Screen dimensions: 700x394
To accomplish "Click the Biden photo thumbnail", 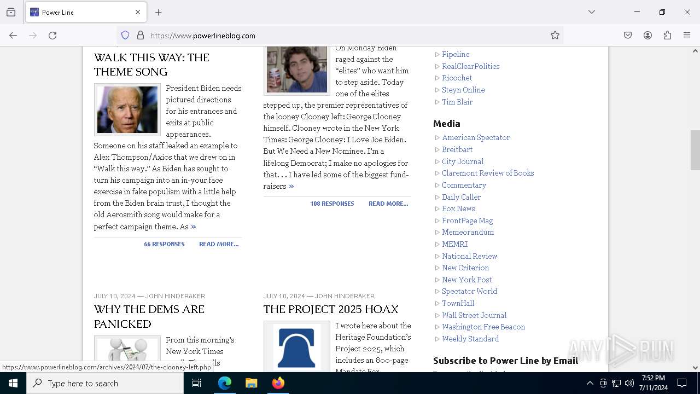I will (x=127, y=109).
